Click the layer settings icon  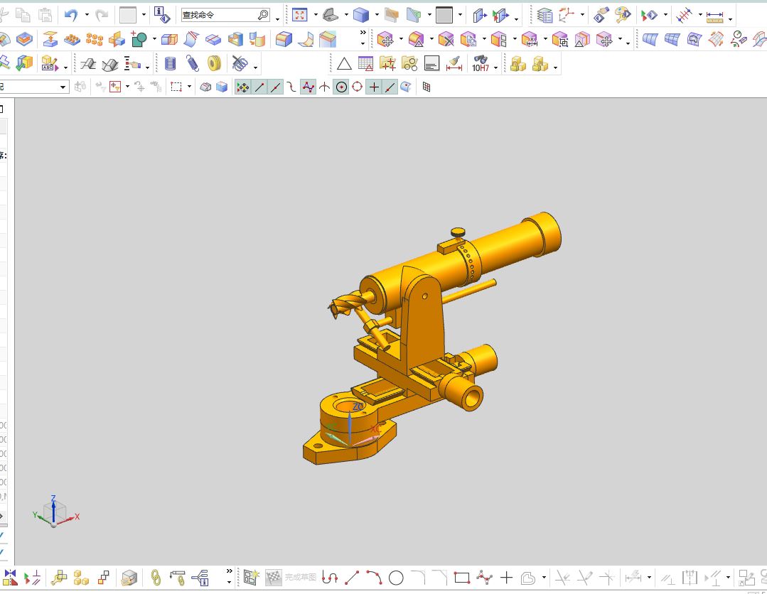(x=545, y=16)
